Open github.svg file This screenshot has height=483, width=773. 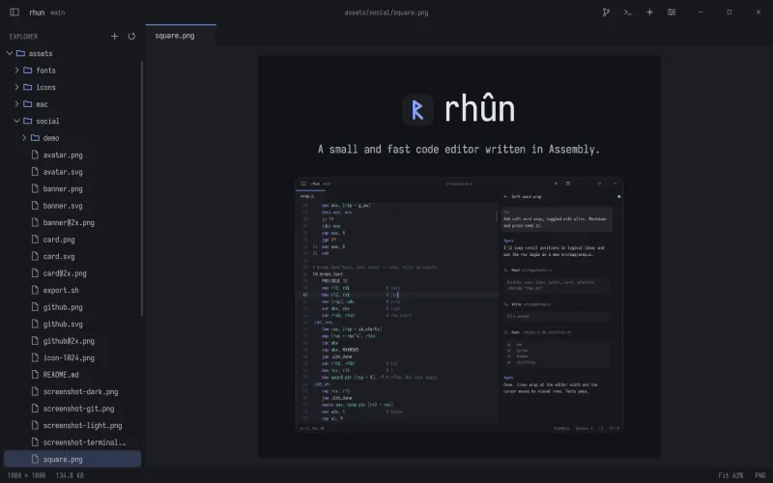point(72,324)
